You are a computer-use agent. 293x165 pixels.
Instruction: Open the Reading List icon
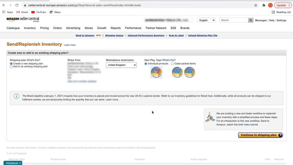tap(273, 12)
